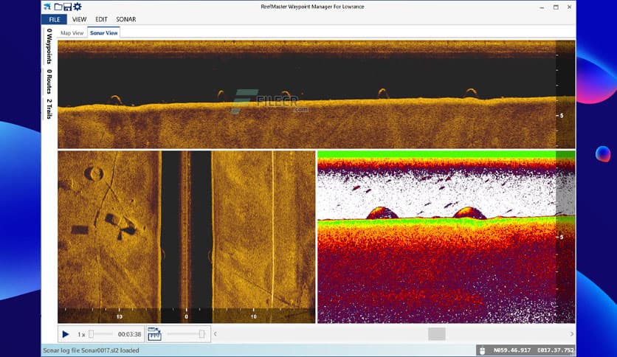The width and height of the screenshot is (617, 357).
Task: Click the playback speed slider handle
Action: point(91,334)
